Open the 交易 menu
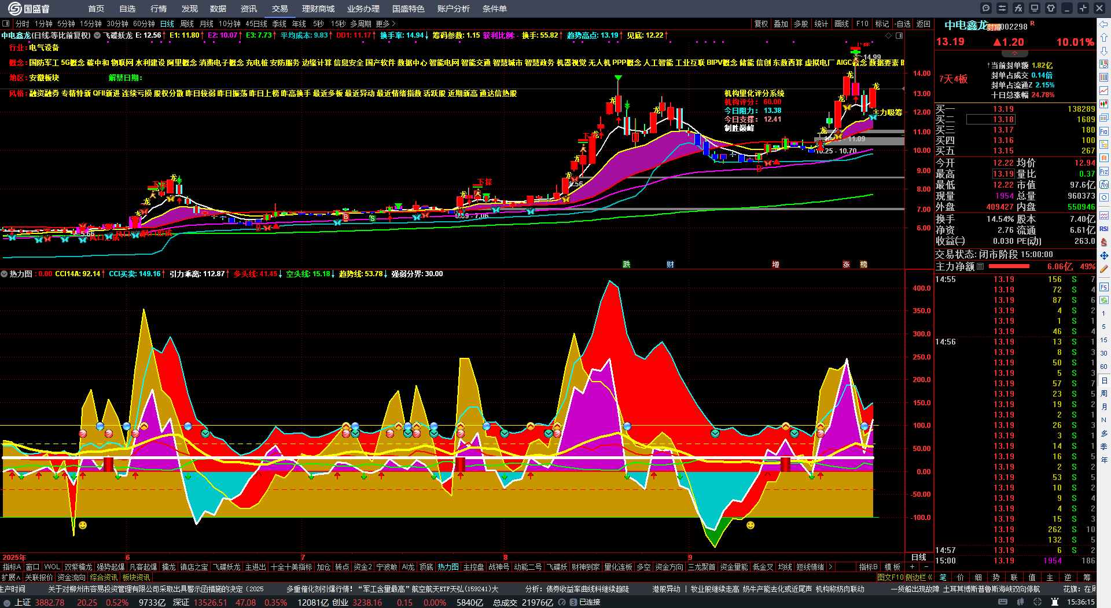 (280, 9)
